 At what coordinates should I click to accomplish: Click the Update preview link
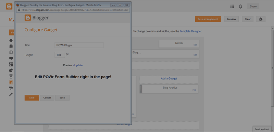click(x=78, y=65)
